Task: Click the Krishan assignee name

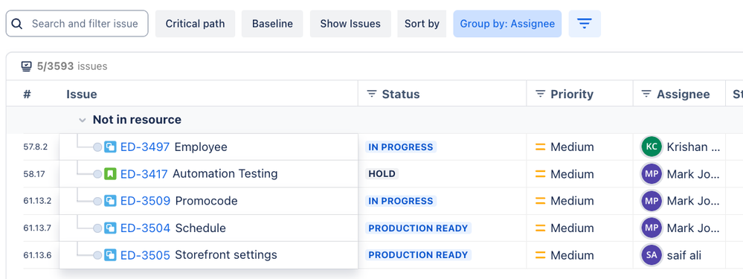Action: 693,147
